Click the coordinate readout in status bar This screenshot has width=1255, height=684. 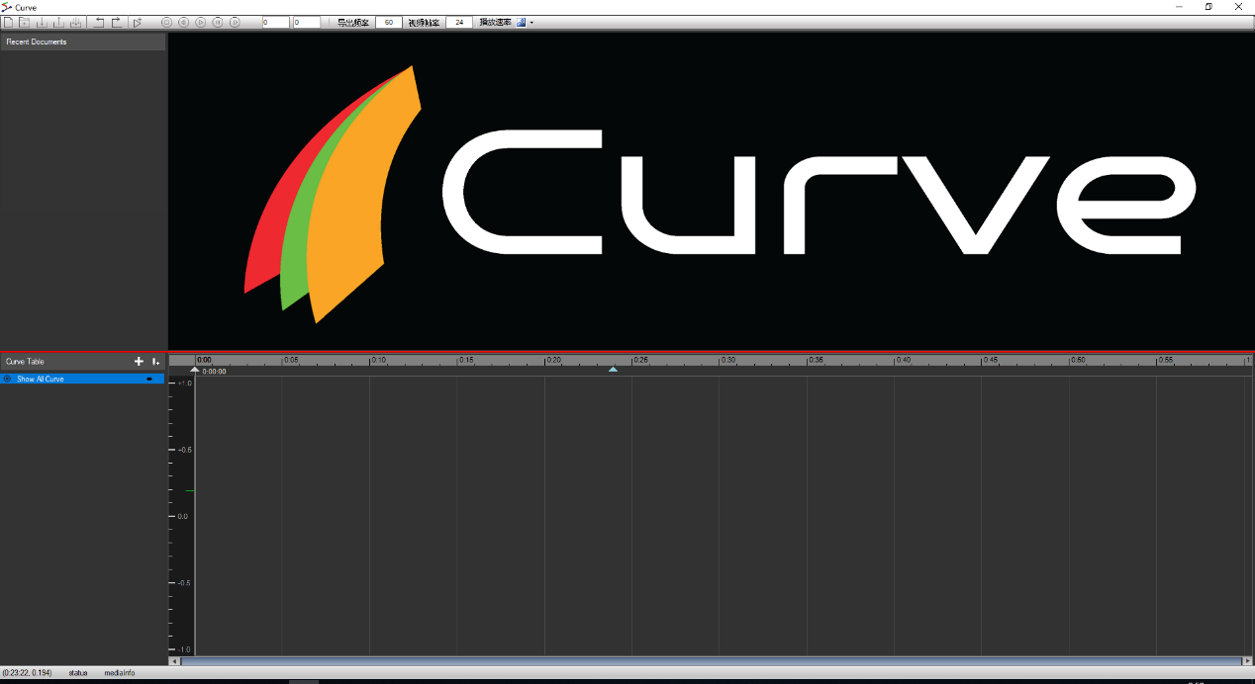point(27,673)
